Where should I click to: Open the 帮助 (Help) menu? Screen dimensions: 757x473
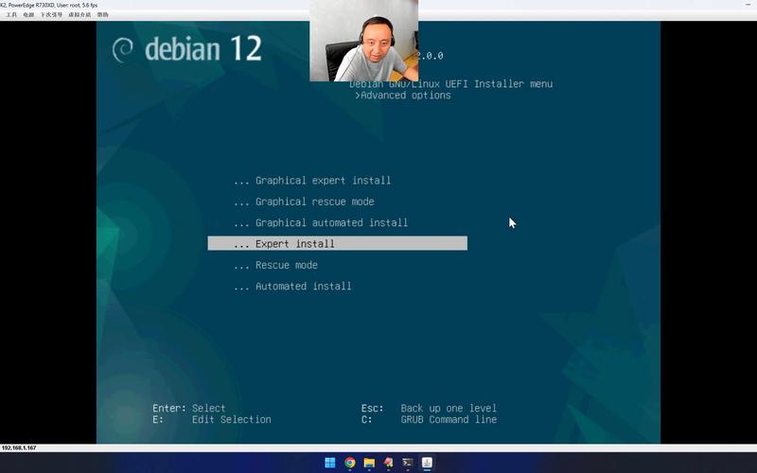tap(103, 14)
